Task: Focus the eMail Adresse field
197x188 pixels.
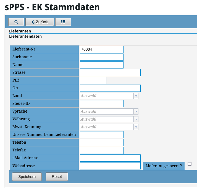Action: (110, 158)
